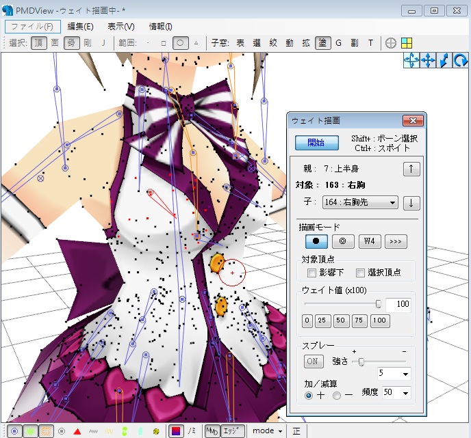Open the mode dropdown in bottom bar
Viewport: 471px width, 438px height.
pyautogui.click(x=267, y=431)
